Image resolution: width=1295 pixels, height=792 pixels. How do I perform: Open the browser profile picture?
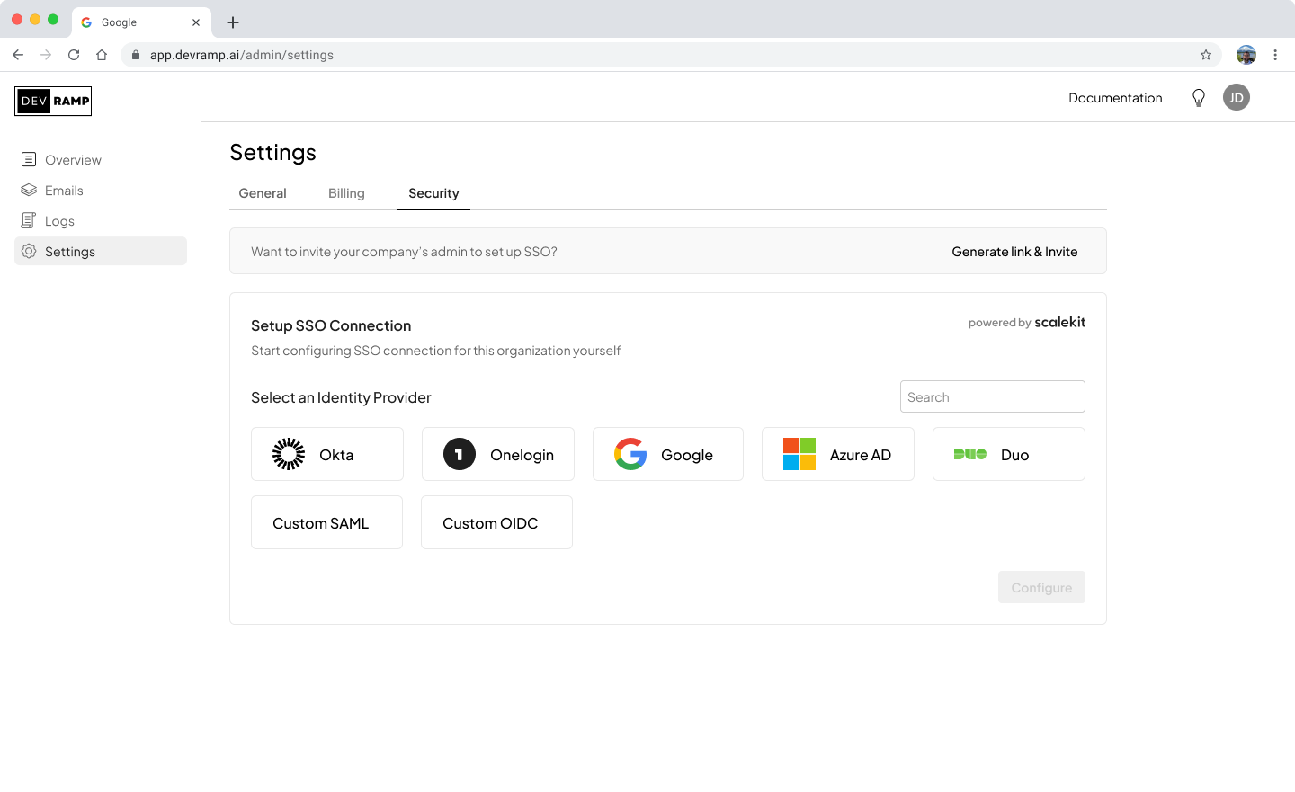pos(1246,55)
